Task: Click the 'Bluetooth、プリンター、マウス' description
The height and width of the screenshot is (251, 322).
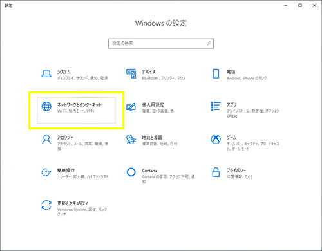Action: 164,79
